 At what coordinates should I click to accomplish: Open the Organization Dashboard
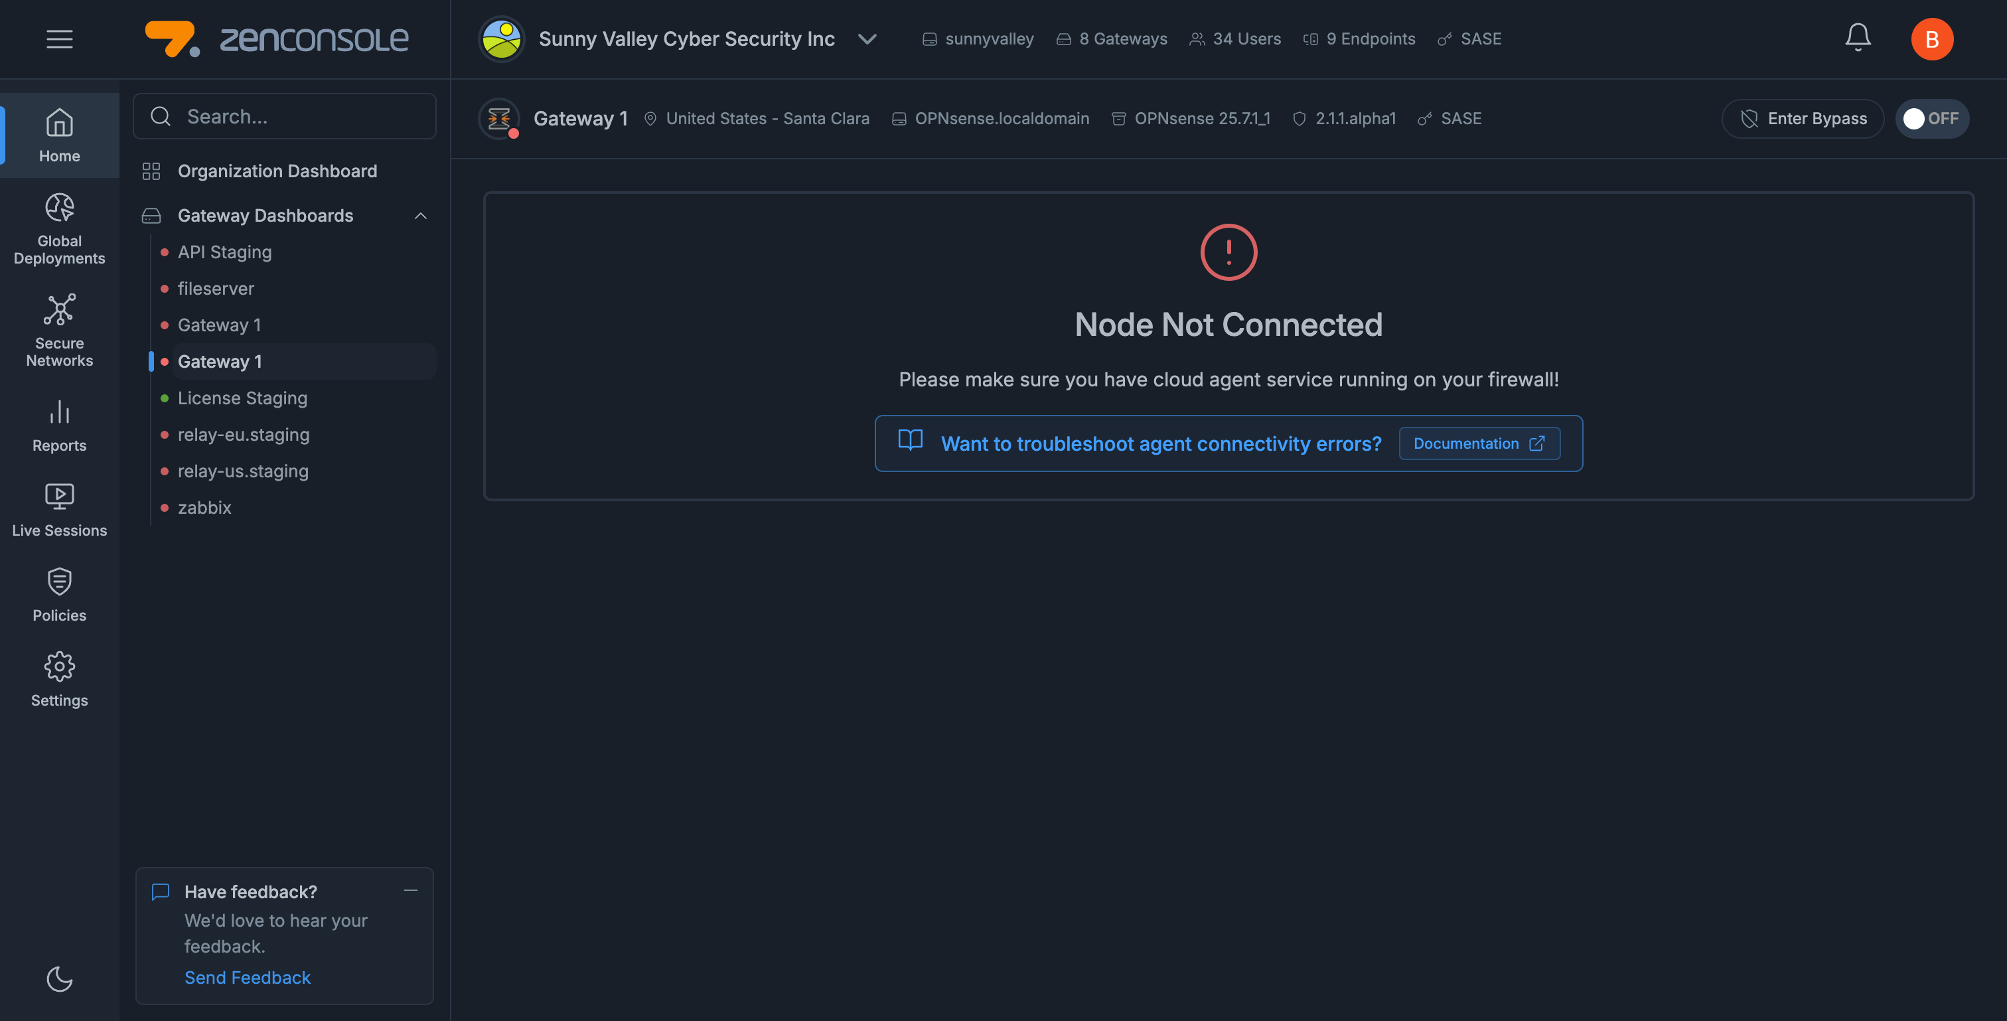[277, 171]
